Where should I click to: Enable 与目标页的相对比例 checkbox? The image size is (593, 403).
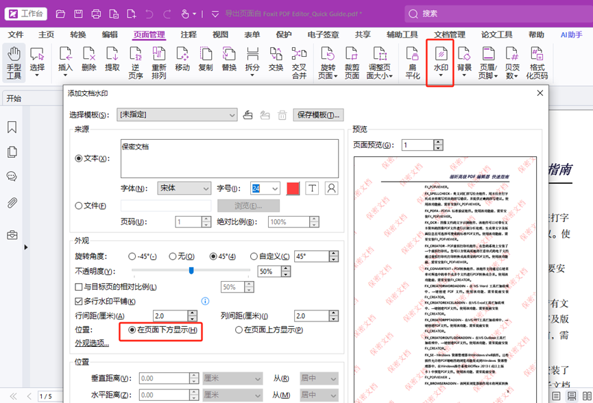coord(79,287)
